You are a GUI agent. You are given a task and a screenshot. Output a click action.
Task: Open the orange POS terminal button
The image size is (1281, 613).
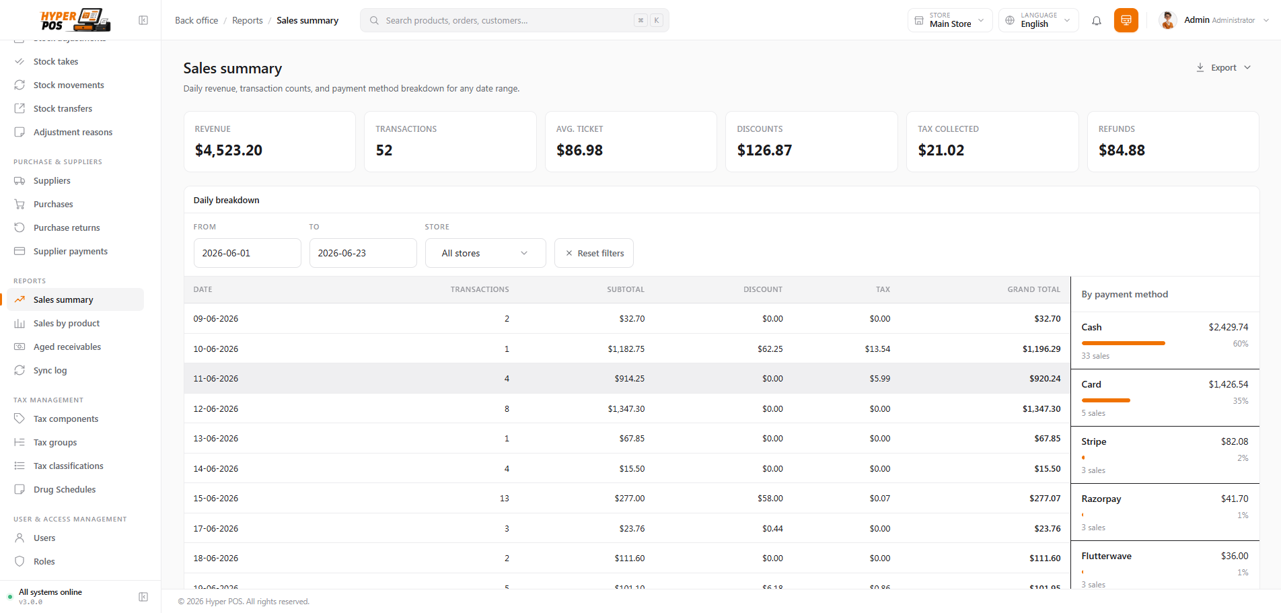click(x=1126, y=20)
